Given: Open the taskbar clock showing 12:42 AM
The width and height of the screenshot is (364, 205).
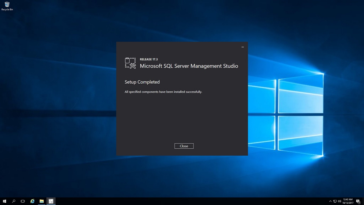Looking at the screenshot, I should pos(348,201).
